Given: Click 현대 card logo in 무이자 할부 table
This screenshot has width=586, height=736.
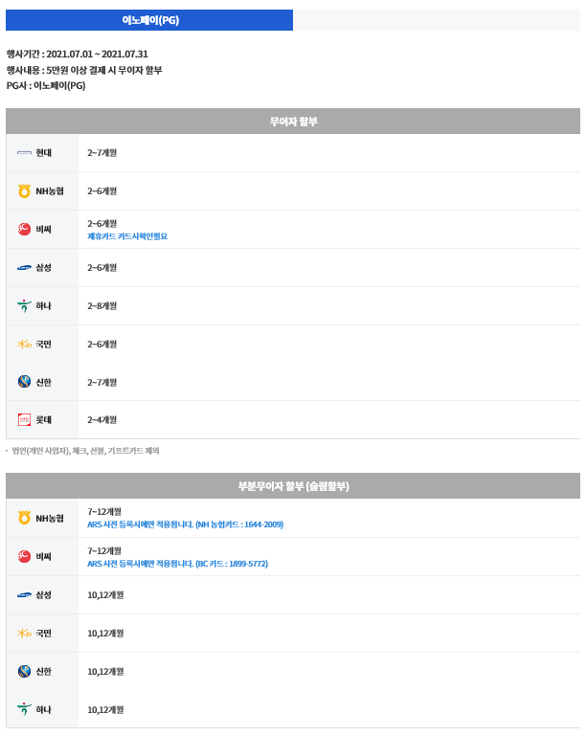Looking at the screenshot, I should click(x=25, y=153).
